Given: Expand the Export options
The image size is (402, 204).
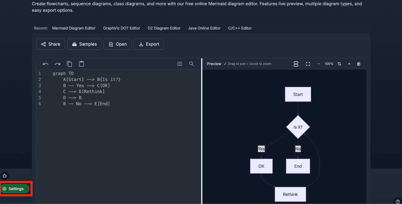Looking at the screenshot, I should tap(149, 44).
